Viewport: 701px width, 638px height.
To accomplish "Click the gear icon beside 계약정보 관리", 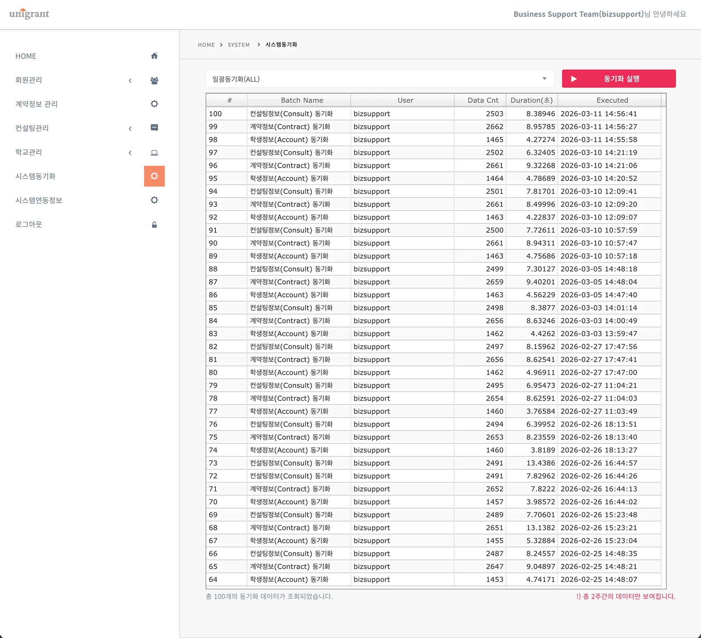I will click(x=154, y=104).
